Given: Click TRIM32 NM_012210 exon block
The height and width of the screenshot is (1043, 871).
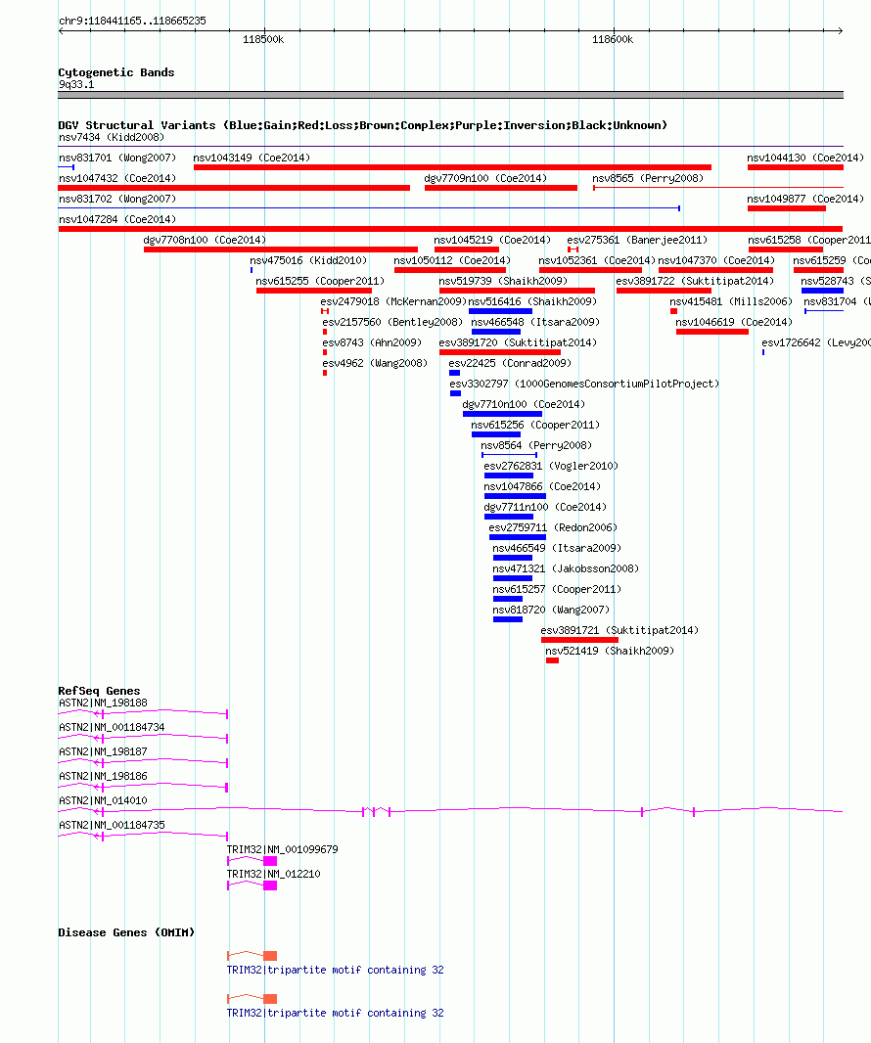Looking at the screenshot, I should (x=270, y=885).
